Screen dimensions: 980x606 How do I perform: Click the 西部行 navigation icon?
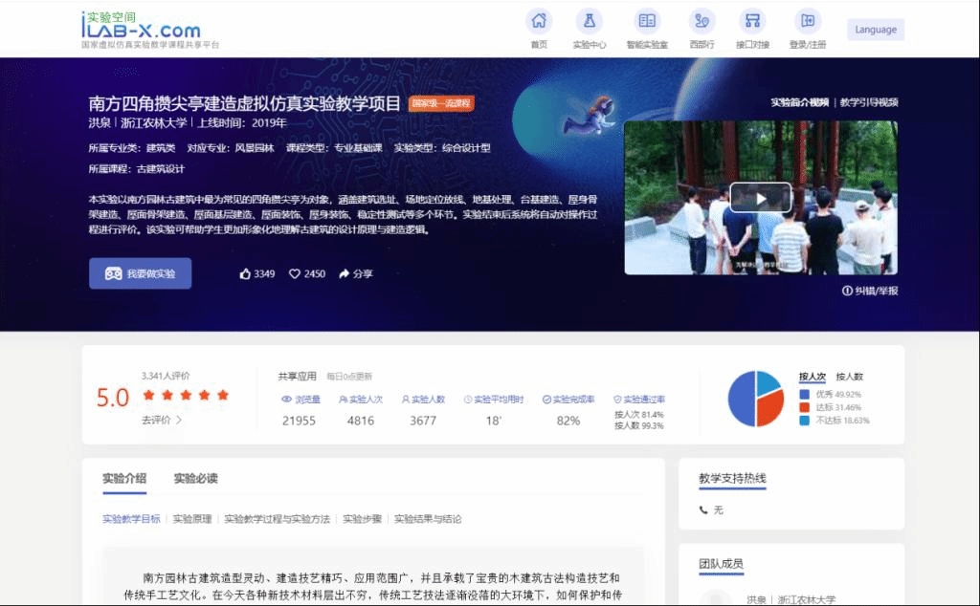(702, 21)
